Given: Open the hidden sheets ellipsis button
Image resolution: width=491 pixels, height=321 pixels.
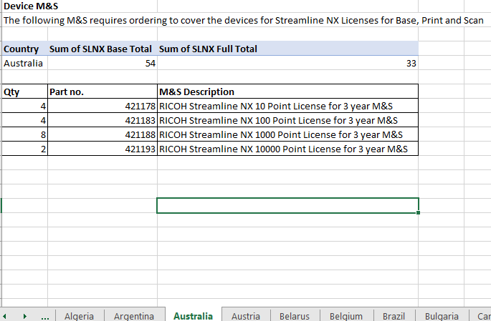Looking at the screenshot, I should (x=45, y=317).
